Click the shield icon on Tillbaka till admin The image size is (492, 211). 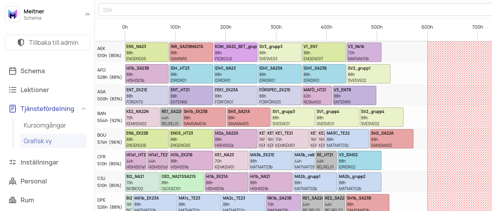[x=21, y=43]
